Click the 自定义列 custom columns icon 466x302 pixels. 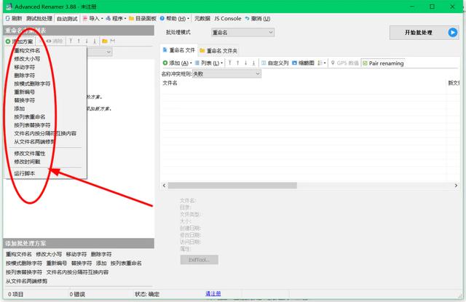pyautogui.click(x=264, y=63)
